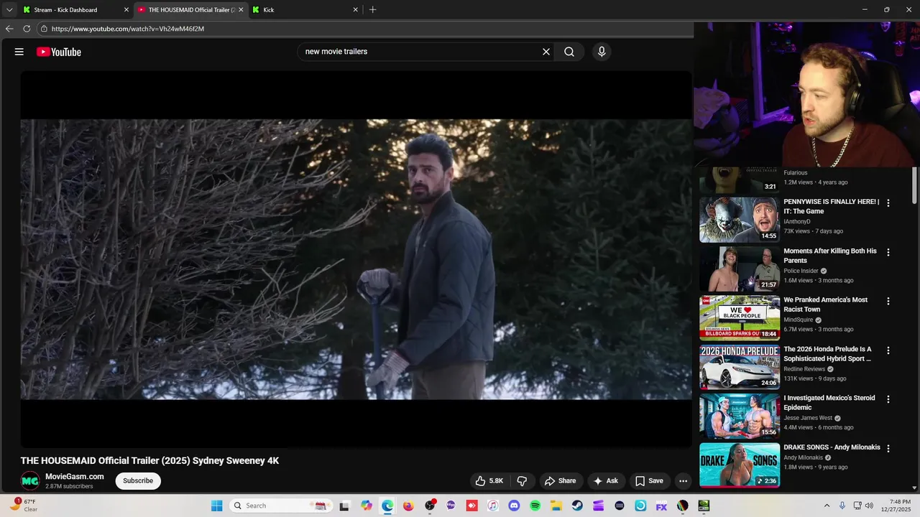Switch to Stream - Kick Dashboard tab
This screenshot has width=920, height=517.
point(75,10)
